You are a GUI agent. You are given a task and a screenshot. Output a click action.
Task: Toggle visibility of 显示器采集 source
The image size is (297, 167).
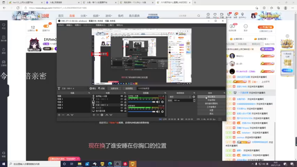tap(122, 111)
